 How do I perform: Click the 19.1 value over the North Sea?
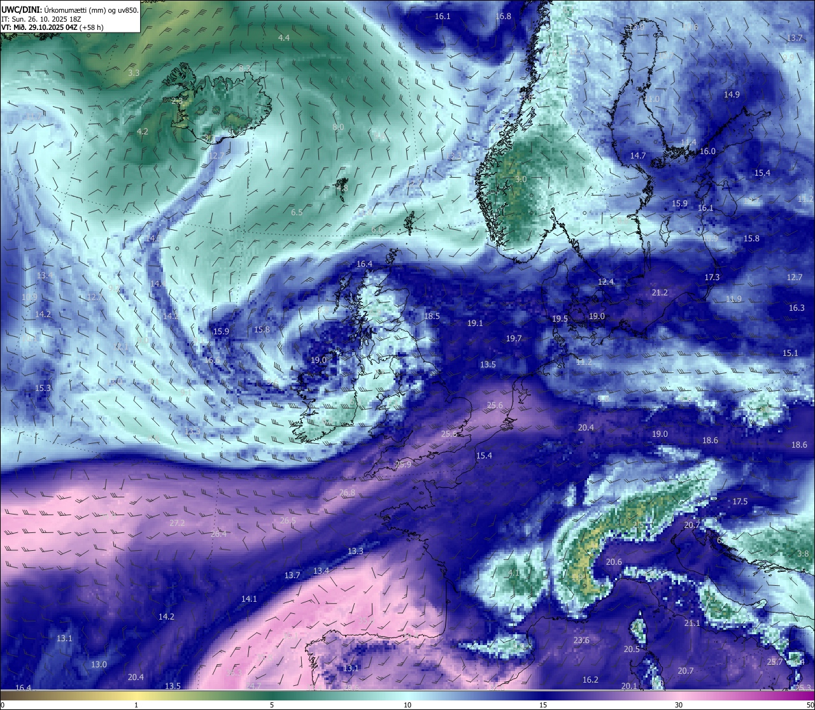coord(475,323)
